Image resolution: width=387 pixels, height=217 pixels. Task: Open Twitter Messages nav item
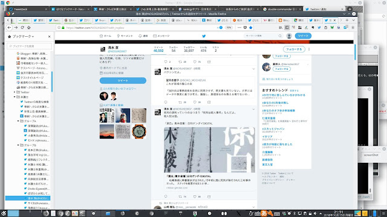[x=161, y=36]
